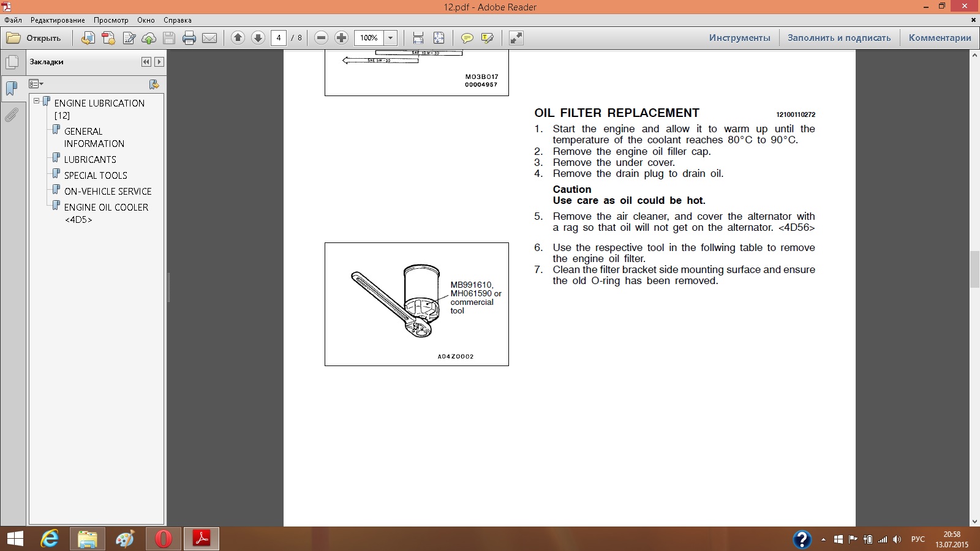Select the GENERAL INFORMATION bookmark
The width and height of the screenshot is (980, 551).
pyautogui.click(x=94, y=137)
